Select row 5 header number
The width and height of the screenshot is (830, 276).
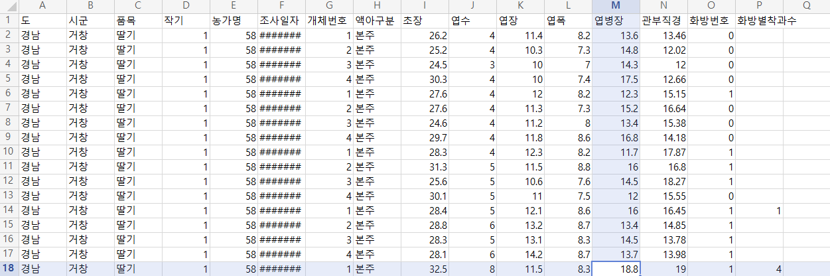9,79
